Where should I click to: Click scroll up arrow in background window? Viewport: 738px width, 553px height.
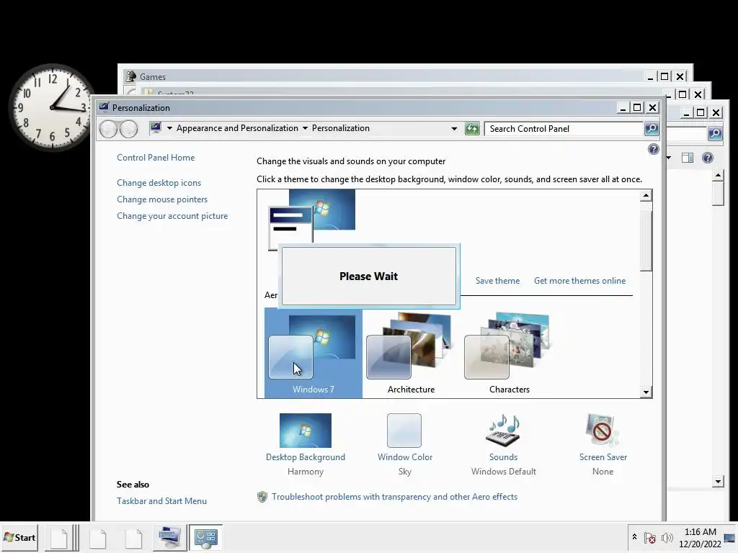[718, 176]
